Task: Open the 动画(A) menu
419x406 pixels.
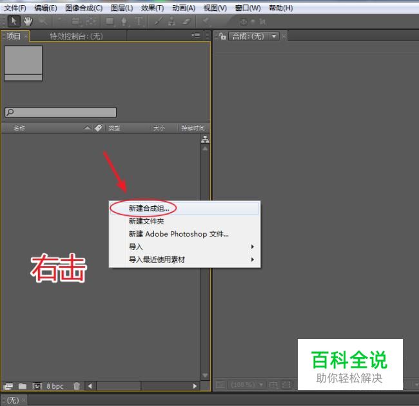Action: (x=184, y=8)
